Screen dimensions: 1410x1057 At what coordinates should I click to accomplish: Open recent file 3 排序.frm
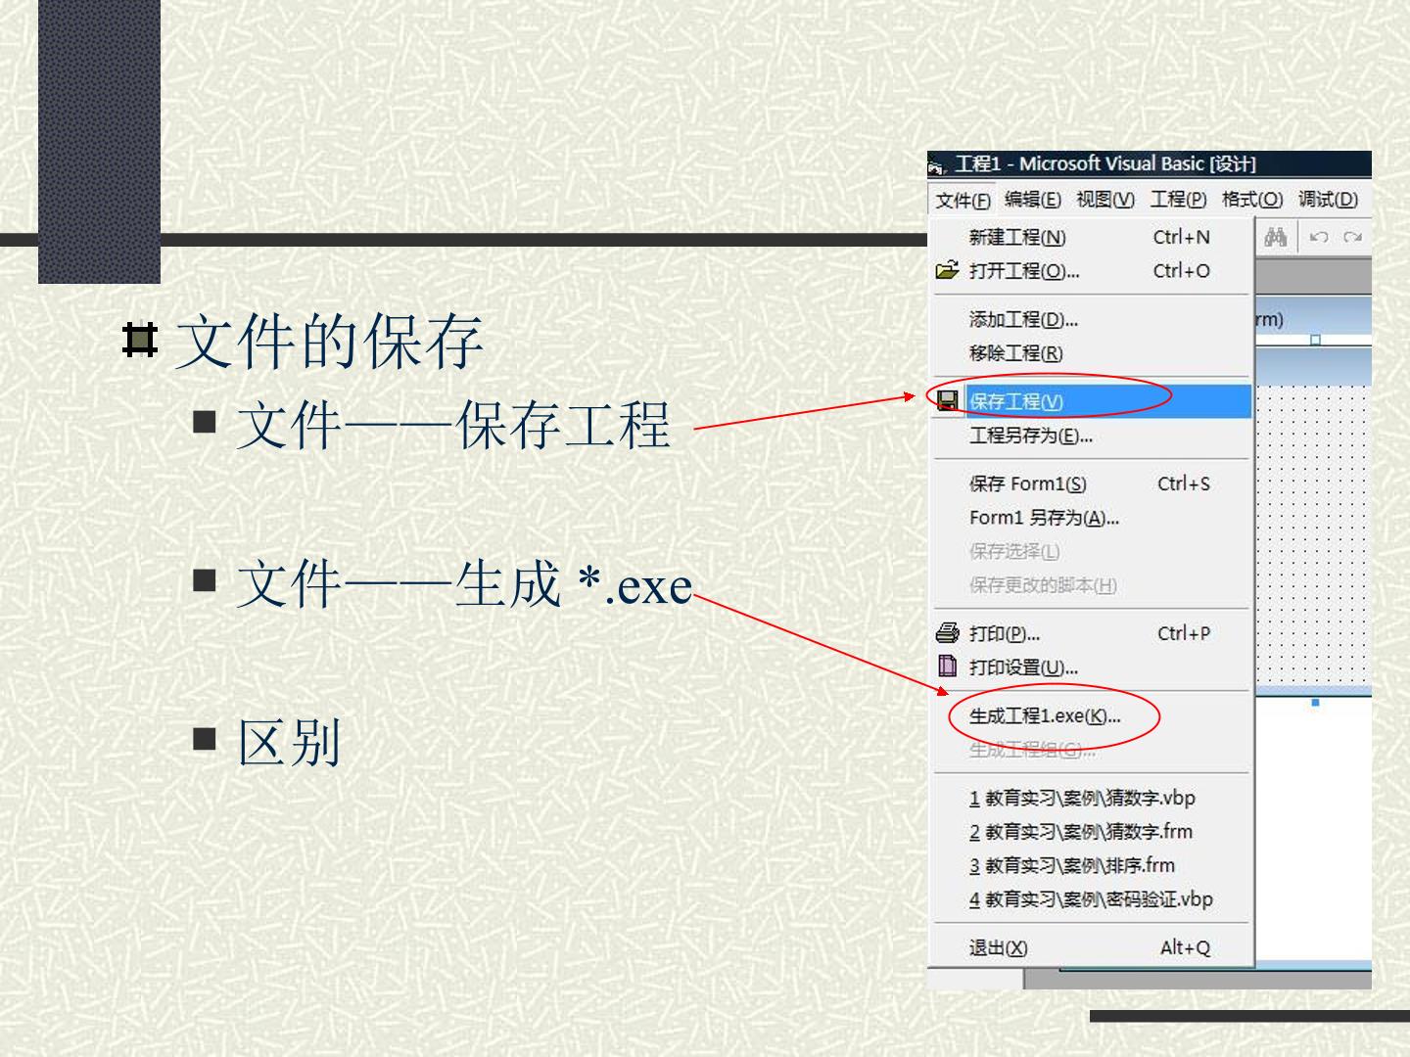pyautogui.click(x=1091, y=865)
